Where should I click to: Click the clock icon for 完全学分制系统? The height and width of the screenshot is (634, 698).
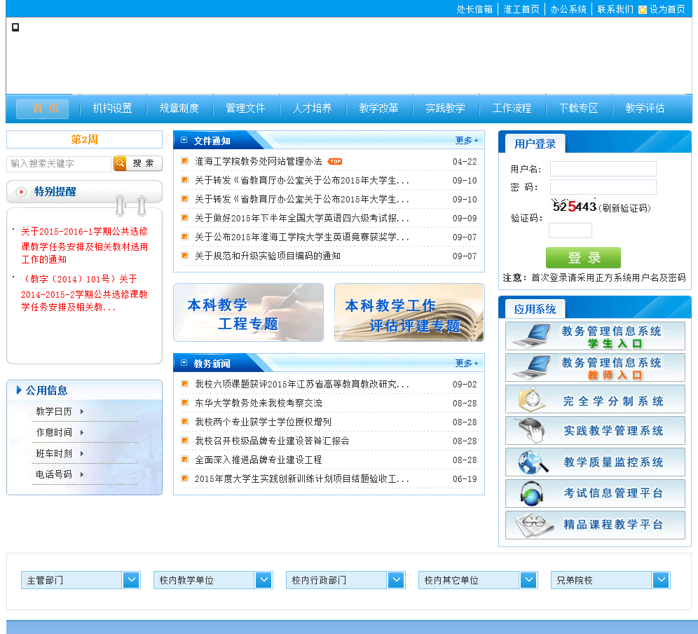click(531, 399)
